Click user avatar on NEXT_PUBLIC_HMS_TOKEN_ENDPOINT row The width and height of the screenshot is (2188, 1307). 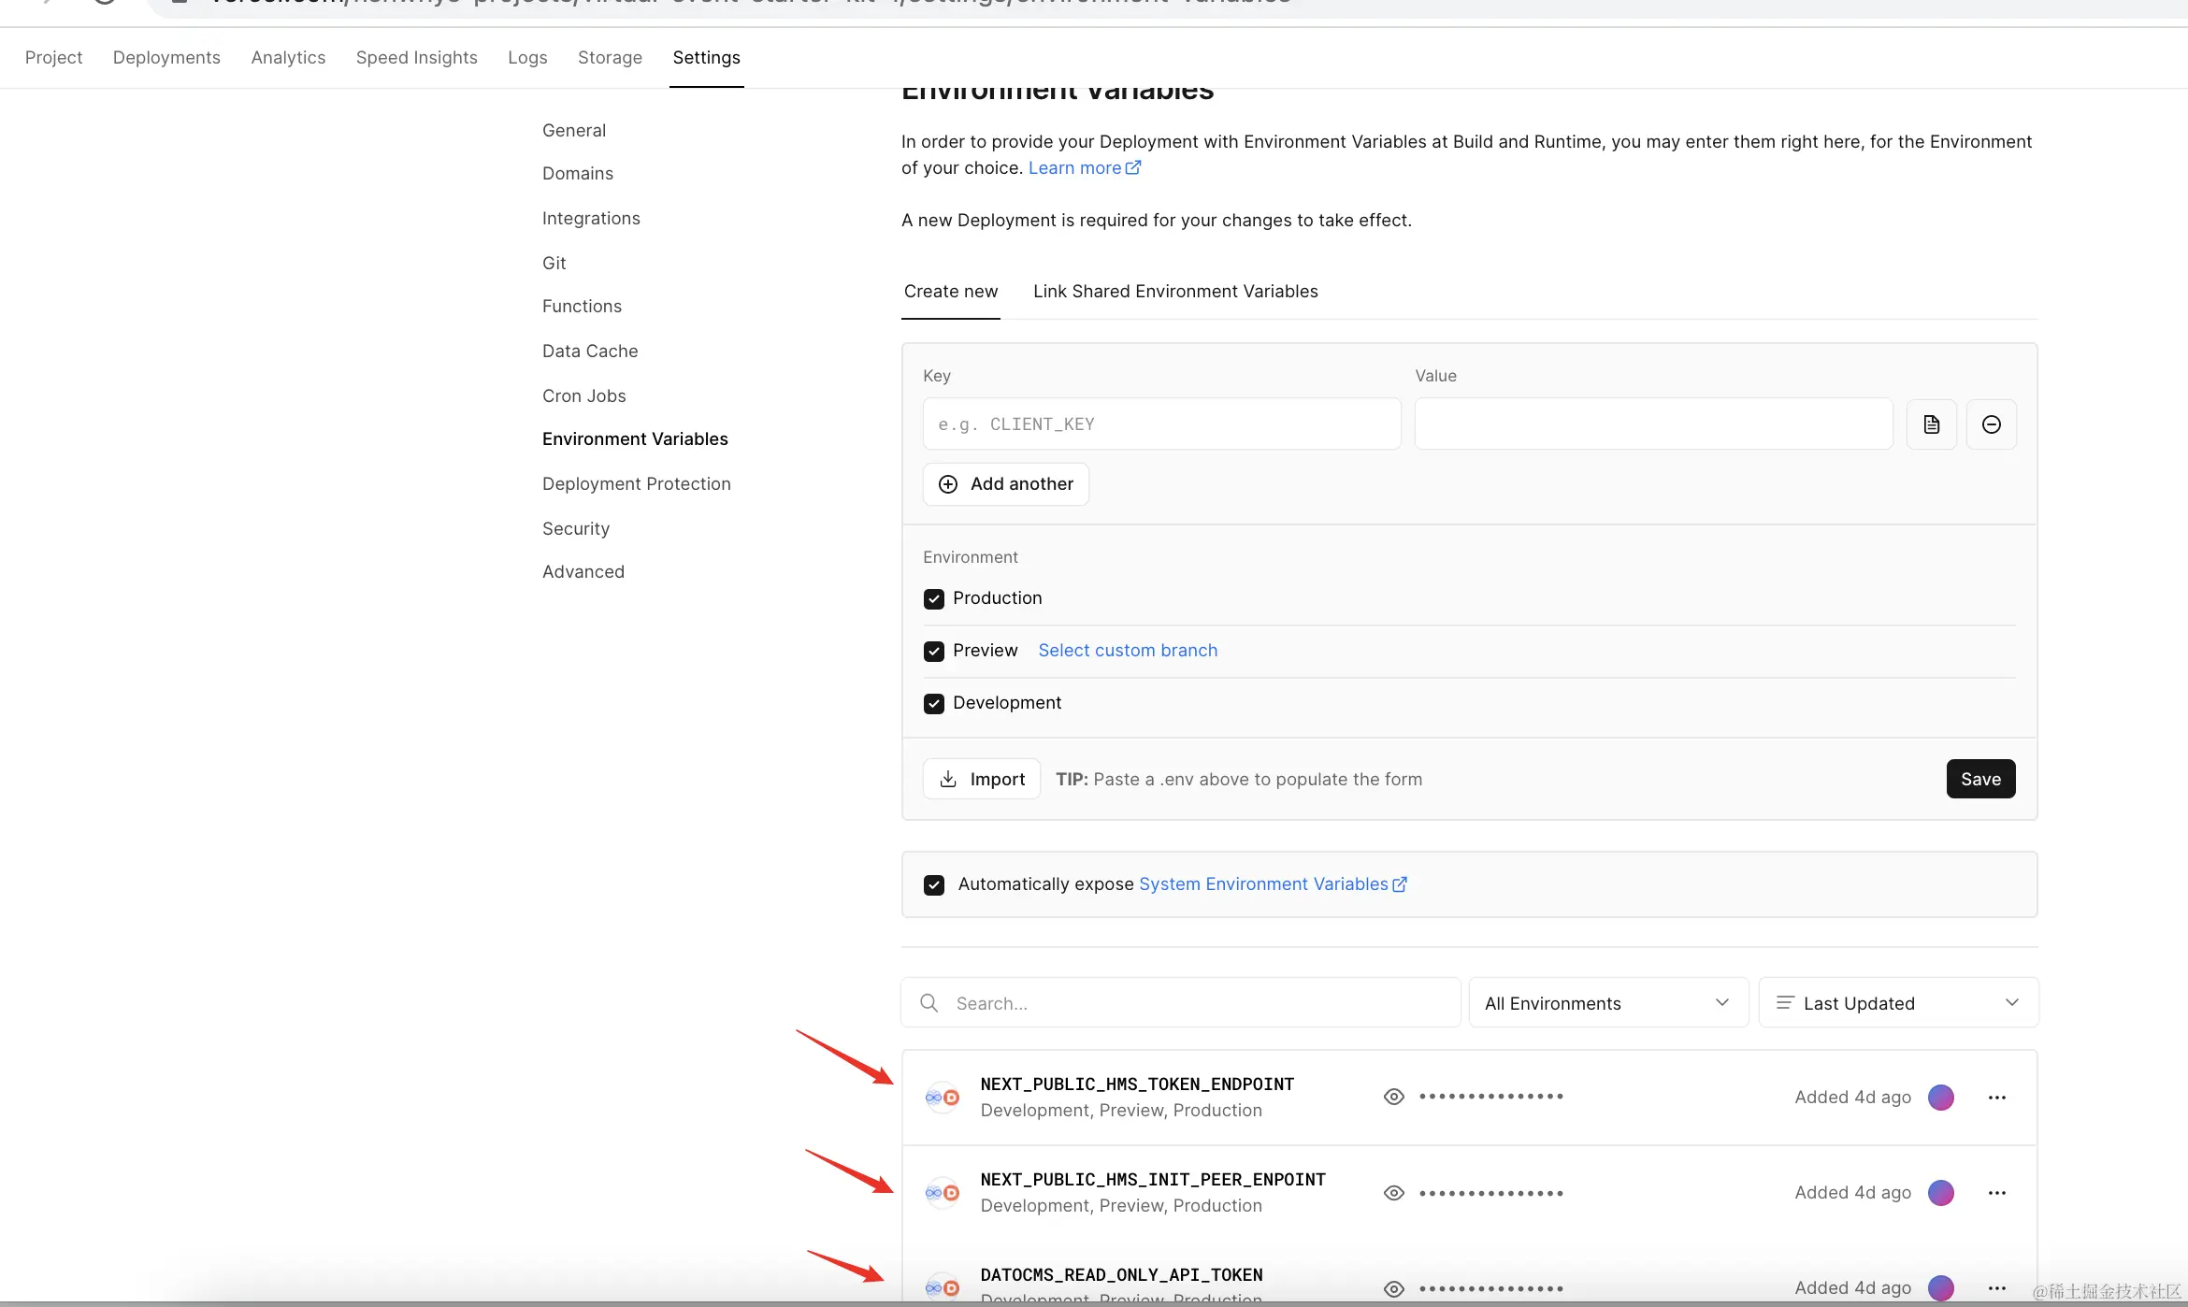pyautogui.click(x=1940, y=1098)
